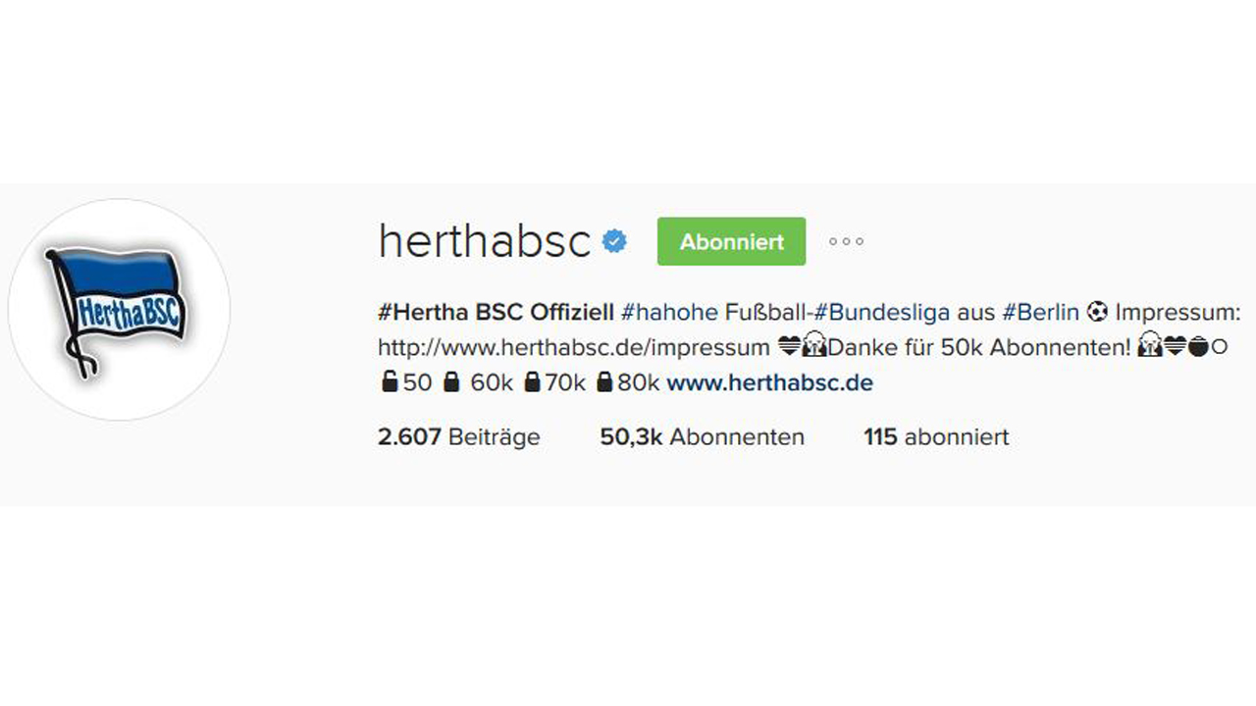
Task: Click the soccer ball emoji after #Berlin
Action: tap(1096, 313)
